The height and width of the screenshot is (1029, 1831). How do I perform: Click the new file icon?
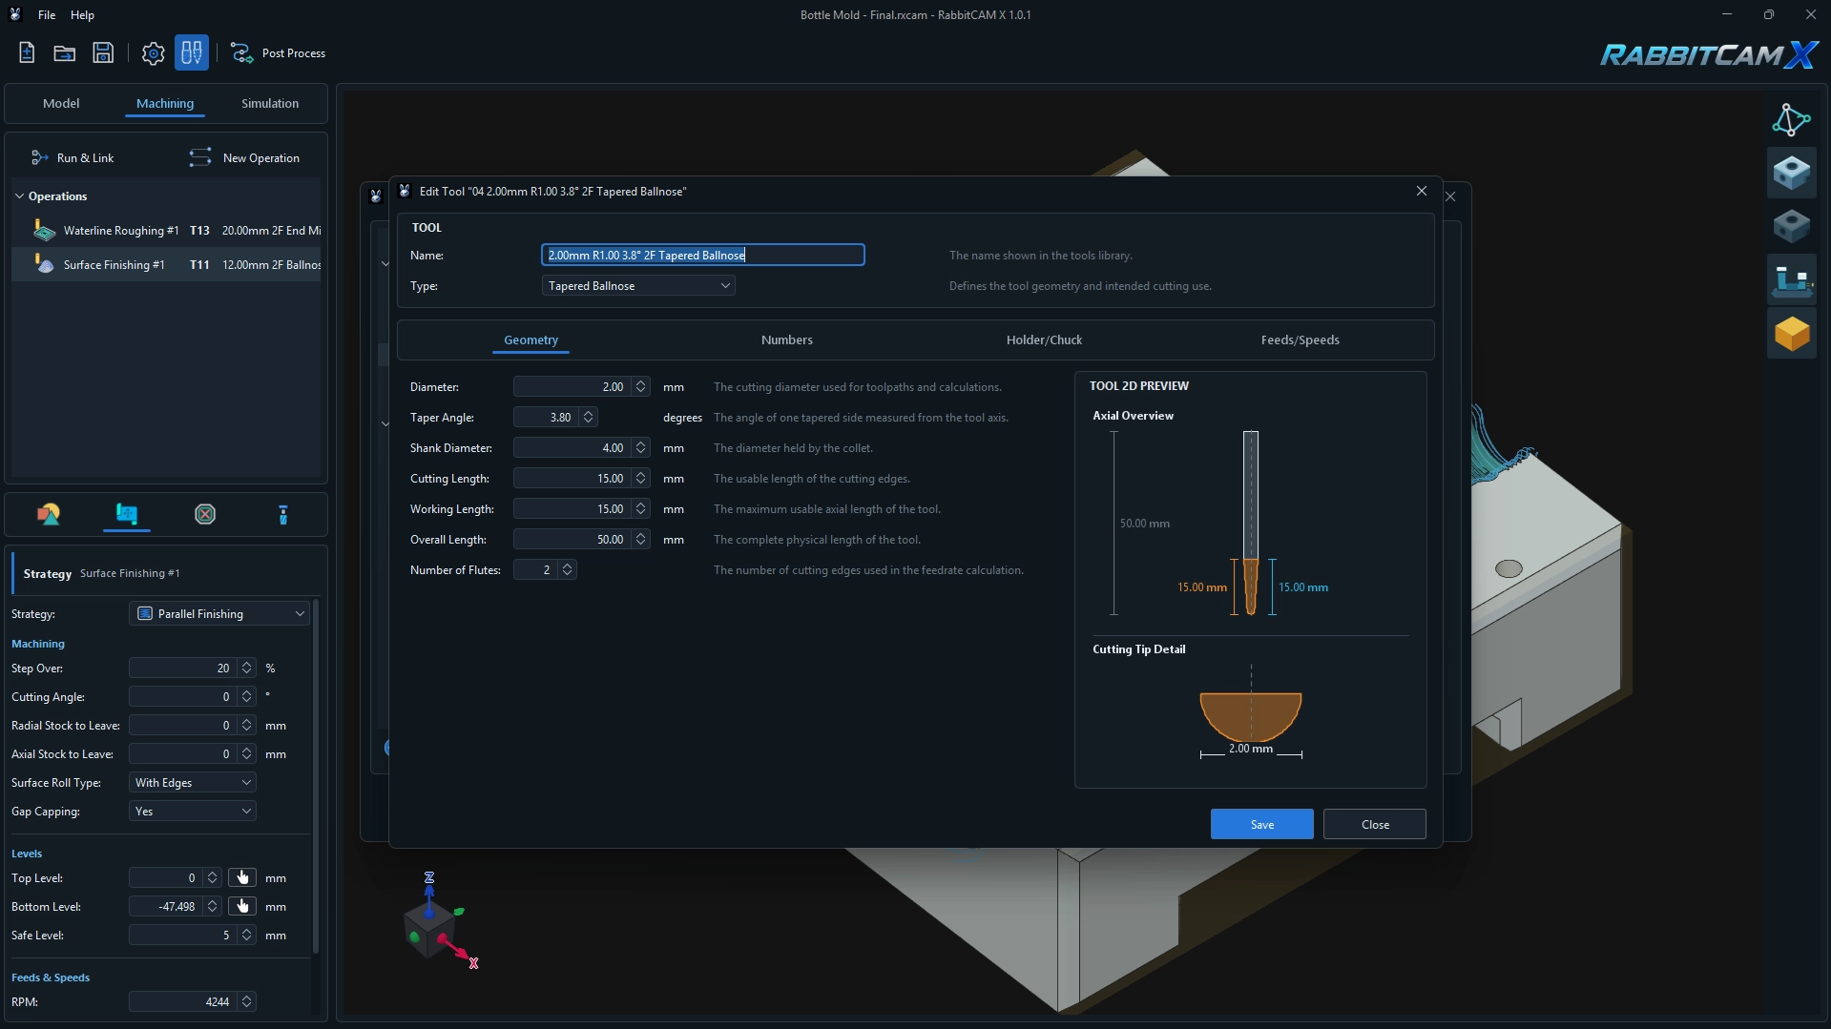click(27, 52)
